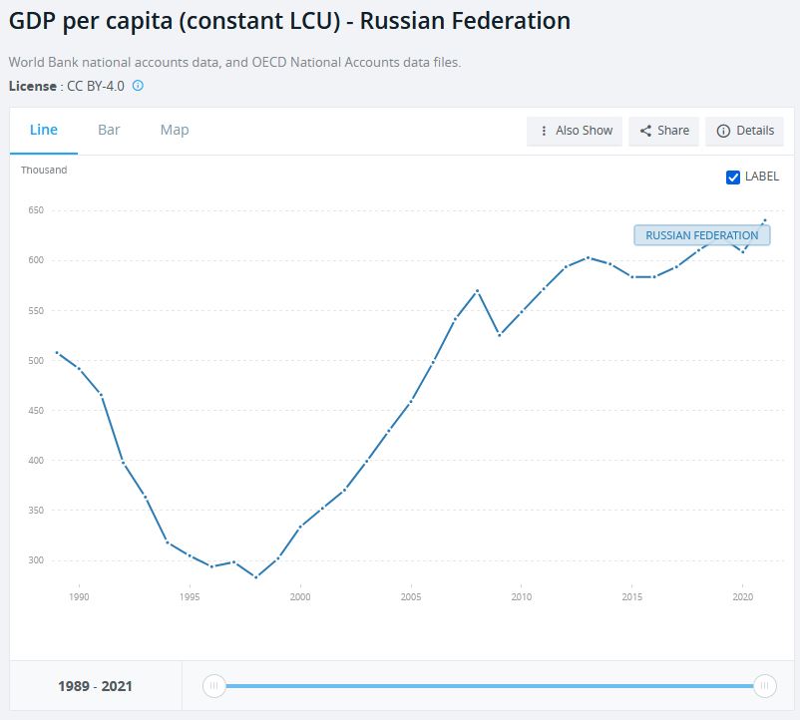Switch to the Map tab
Screen dimensions: 800x720
coord(175,130)
